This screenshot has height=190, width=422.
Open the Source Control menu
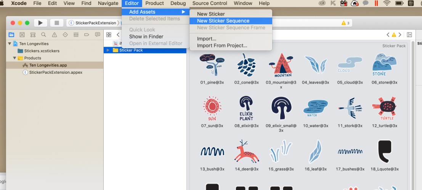tap(210, 3)
